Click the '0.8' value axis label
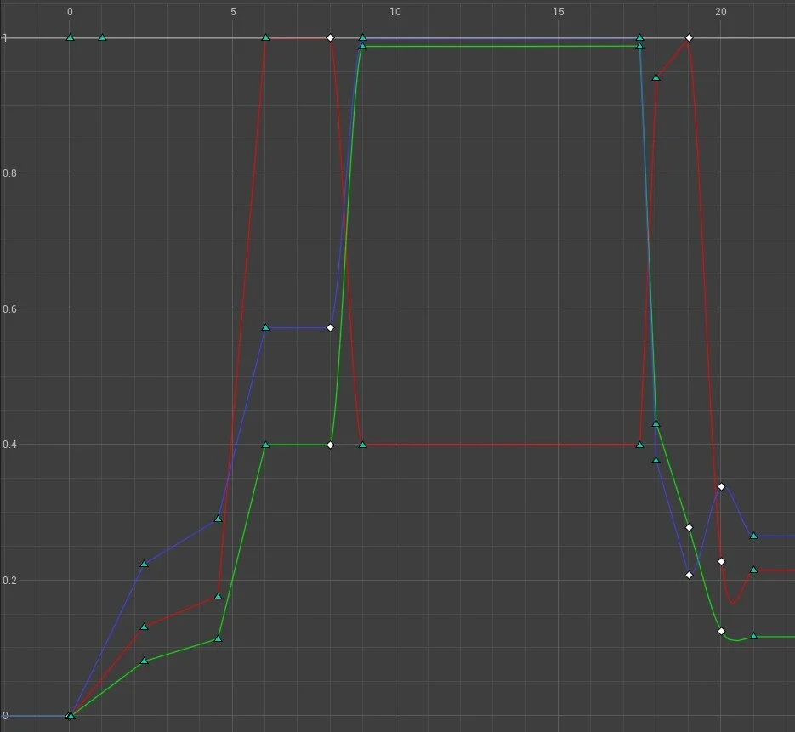This screenshot has height=732, width=795. (x=9, y=173)
